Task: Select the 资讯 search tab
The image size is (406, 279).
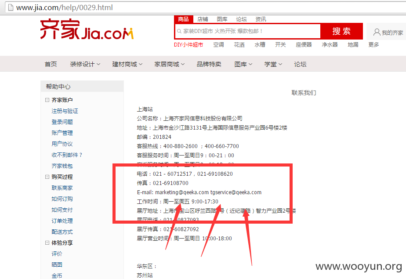Action: coord(261,19)
